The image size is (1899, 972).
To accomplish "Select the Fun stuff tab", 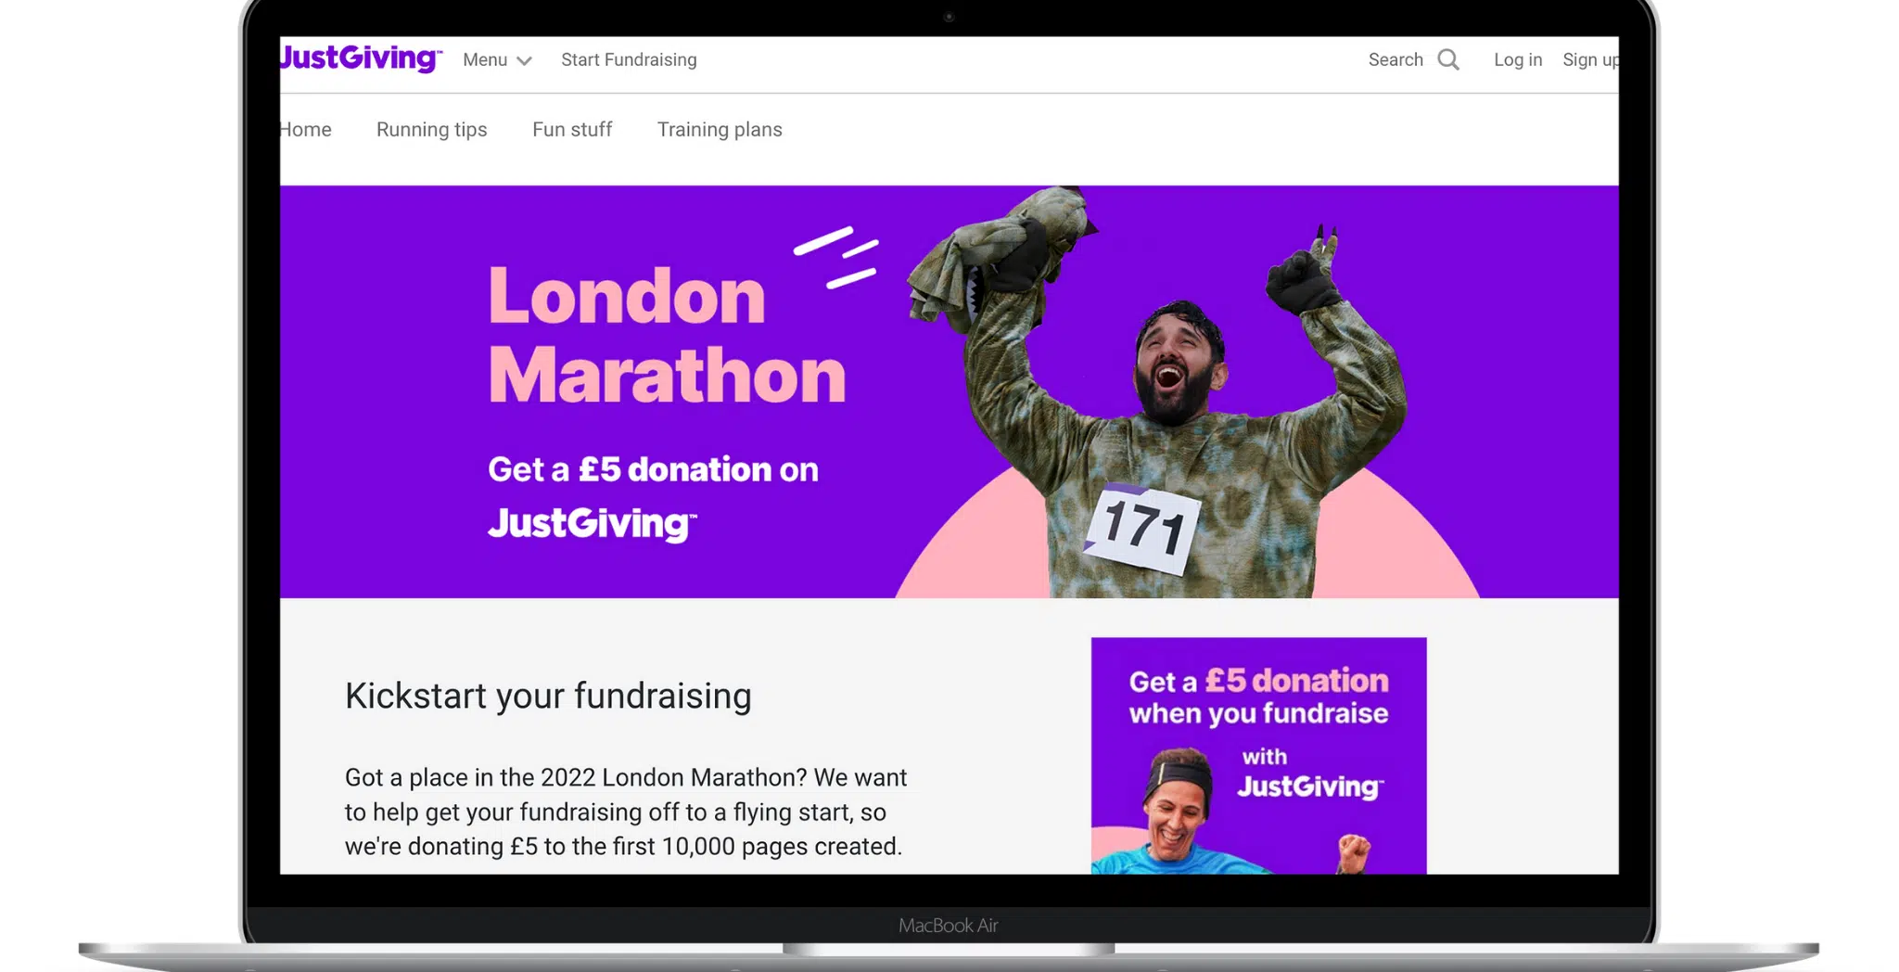I will click(572, 130).
